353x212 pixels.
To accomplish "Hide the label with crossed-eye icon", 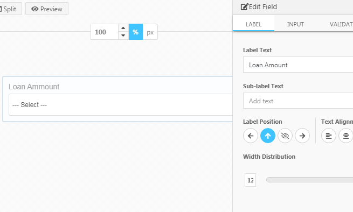I will tap(285, 136).
